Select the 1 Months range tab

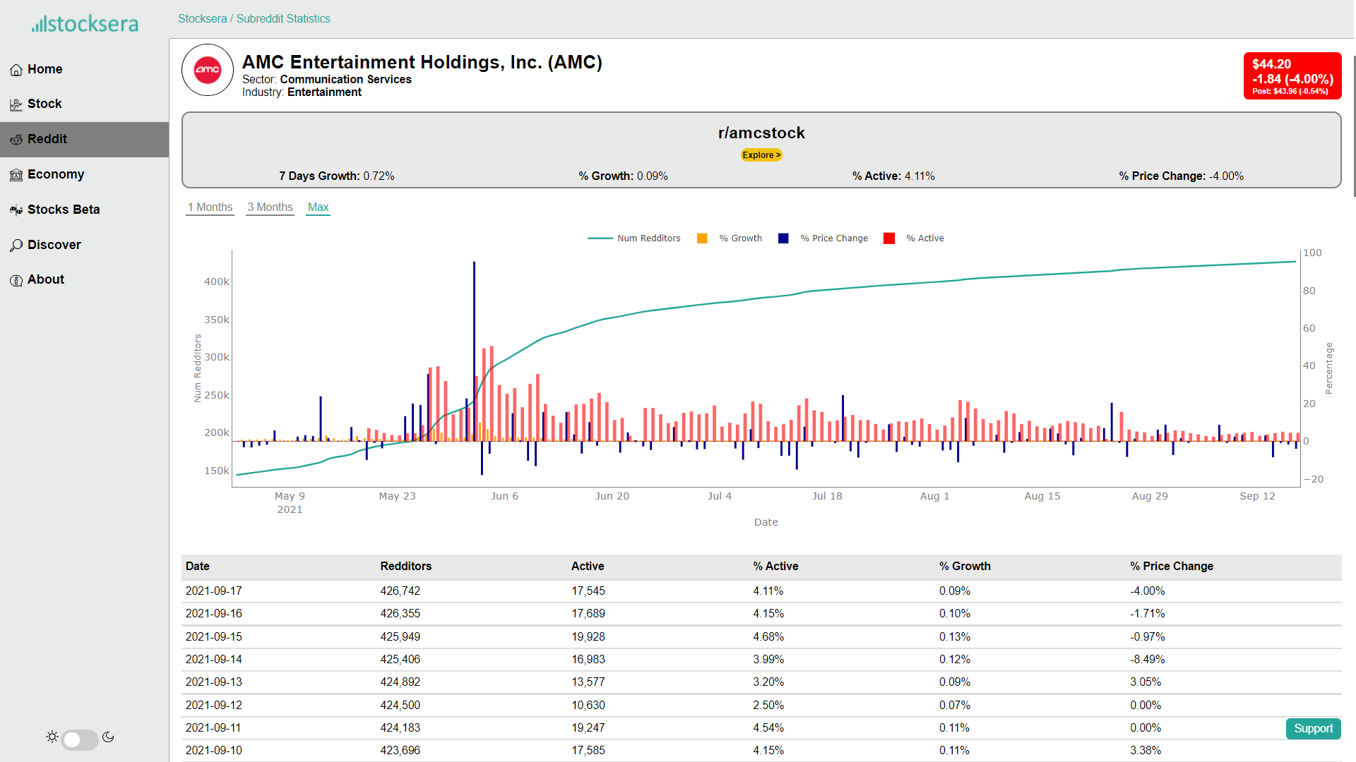tap(210, 207)
